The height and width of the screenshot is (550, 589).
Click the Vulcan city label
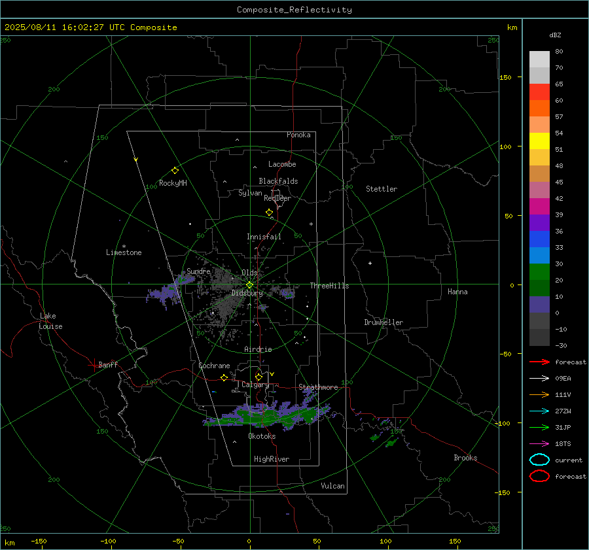[333, 486]
